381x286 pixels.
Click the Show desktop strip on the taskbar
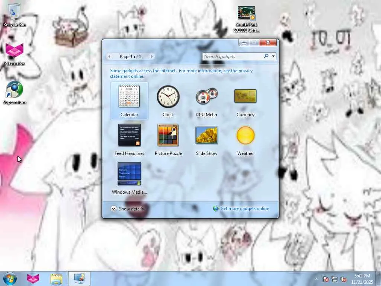coord(379,279)
